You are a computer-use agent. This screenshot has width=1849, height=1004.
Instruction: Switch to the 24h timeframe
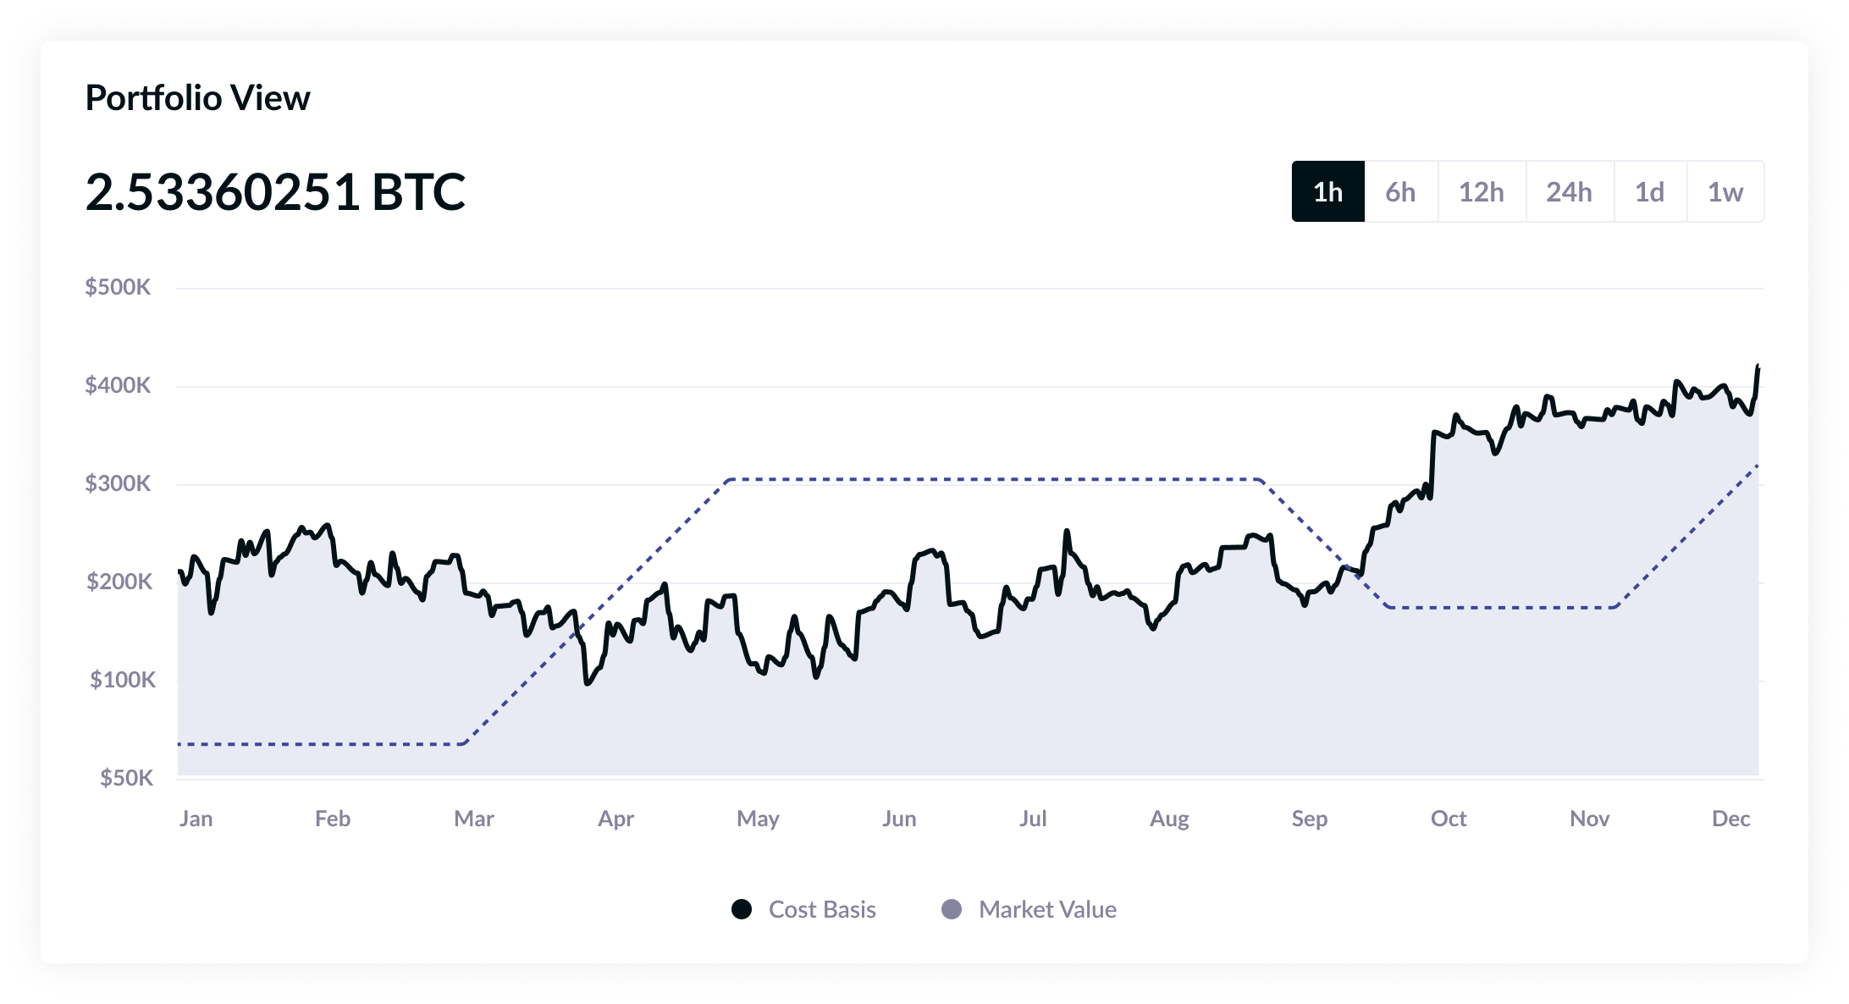(x=1570, y=192)
